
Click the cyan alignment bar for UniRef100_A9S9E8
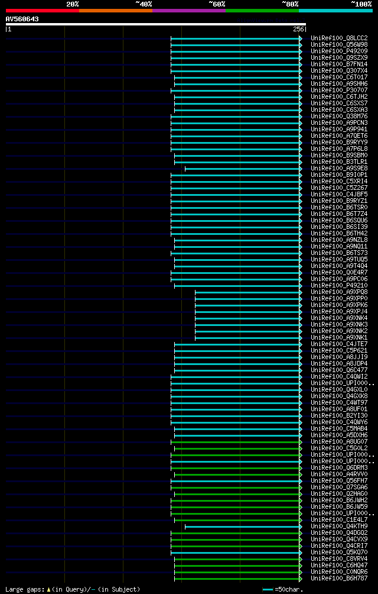click(243, 169)
